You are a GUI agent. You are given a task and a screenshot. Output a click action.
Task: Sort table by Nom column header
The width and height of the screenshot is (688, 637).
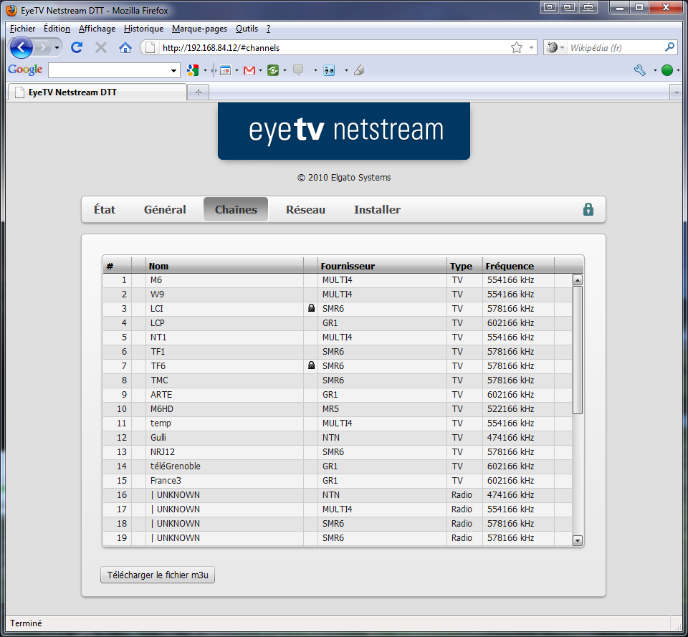point(224,266)
